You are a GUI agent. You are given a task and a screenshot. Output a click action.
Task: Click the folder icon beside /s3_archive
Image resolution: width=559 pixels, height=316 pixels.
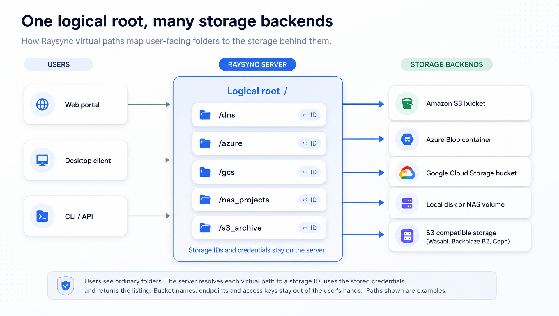pos(205,228)
